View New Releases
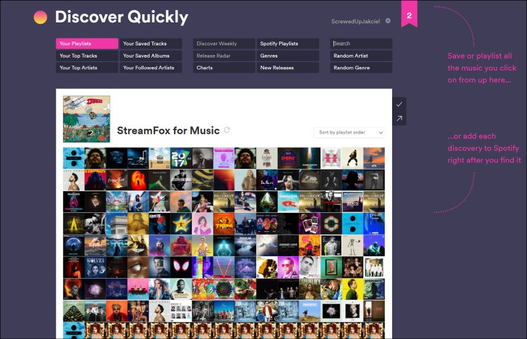The width and height of the screenshot is (527, 339). pyautogui.click(x=288, y=68)
